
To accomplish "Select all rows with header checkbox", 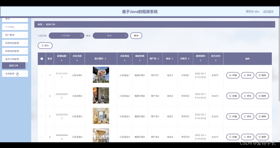I will coord(42,59).
